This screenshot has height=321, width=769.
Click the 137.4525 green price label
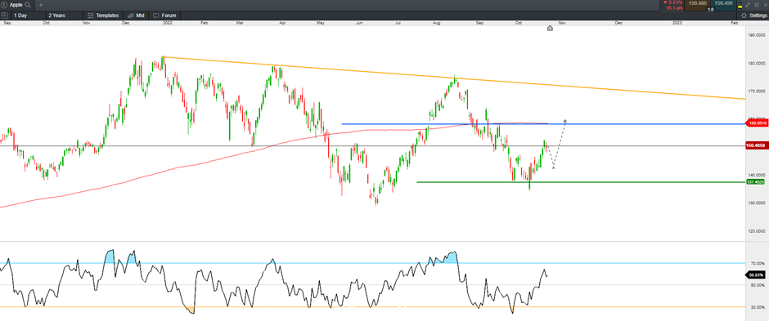756,182
